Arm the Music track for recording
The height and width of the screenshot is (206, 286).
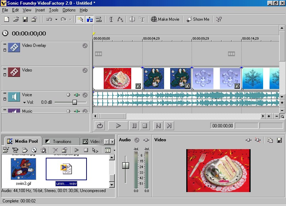point(68,111)
